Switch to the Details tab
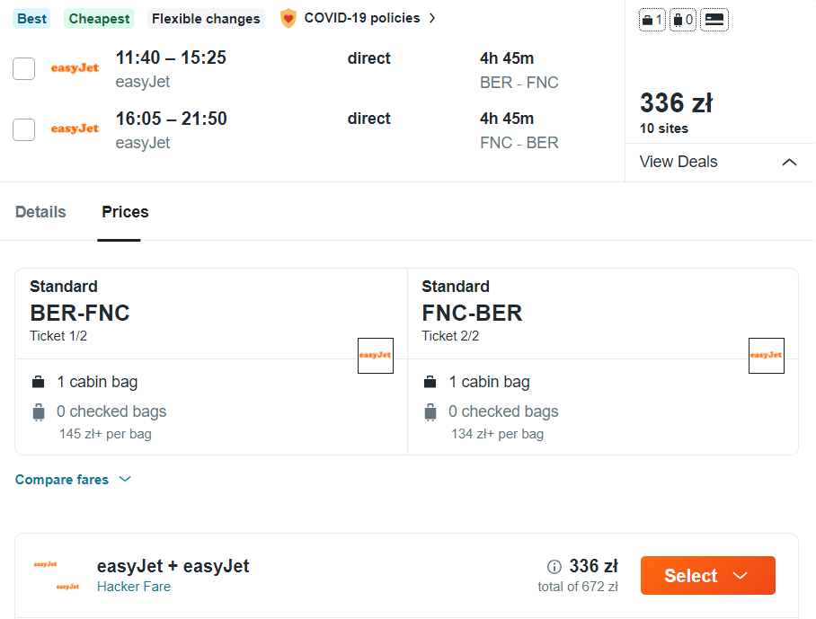816x619 pixels. 40,212
